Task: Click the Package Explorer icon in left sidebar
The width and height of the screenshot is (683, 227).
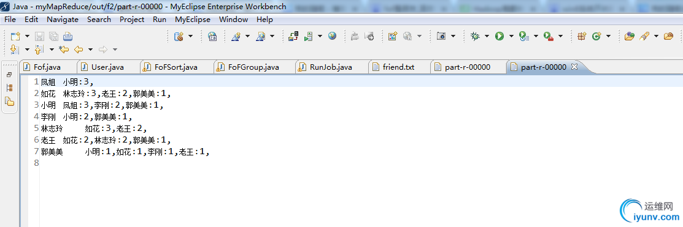Action: point(10,102)
